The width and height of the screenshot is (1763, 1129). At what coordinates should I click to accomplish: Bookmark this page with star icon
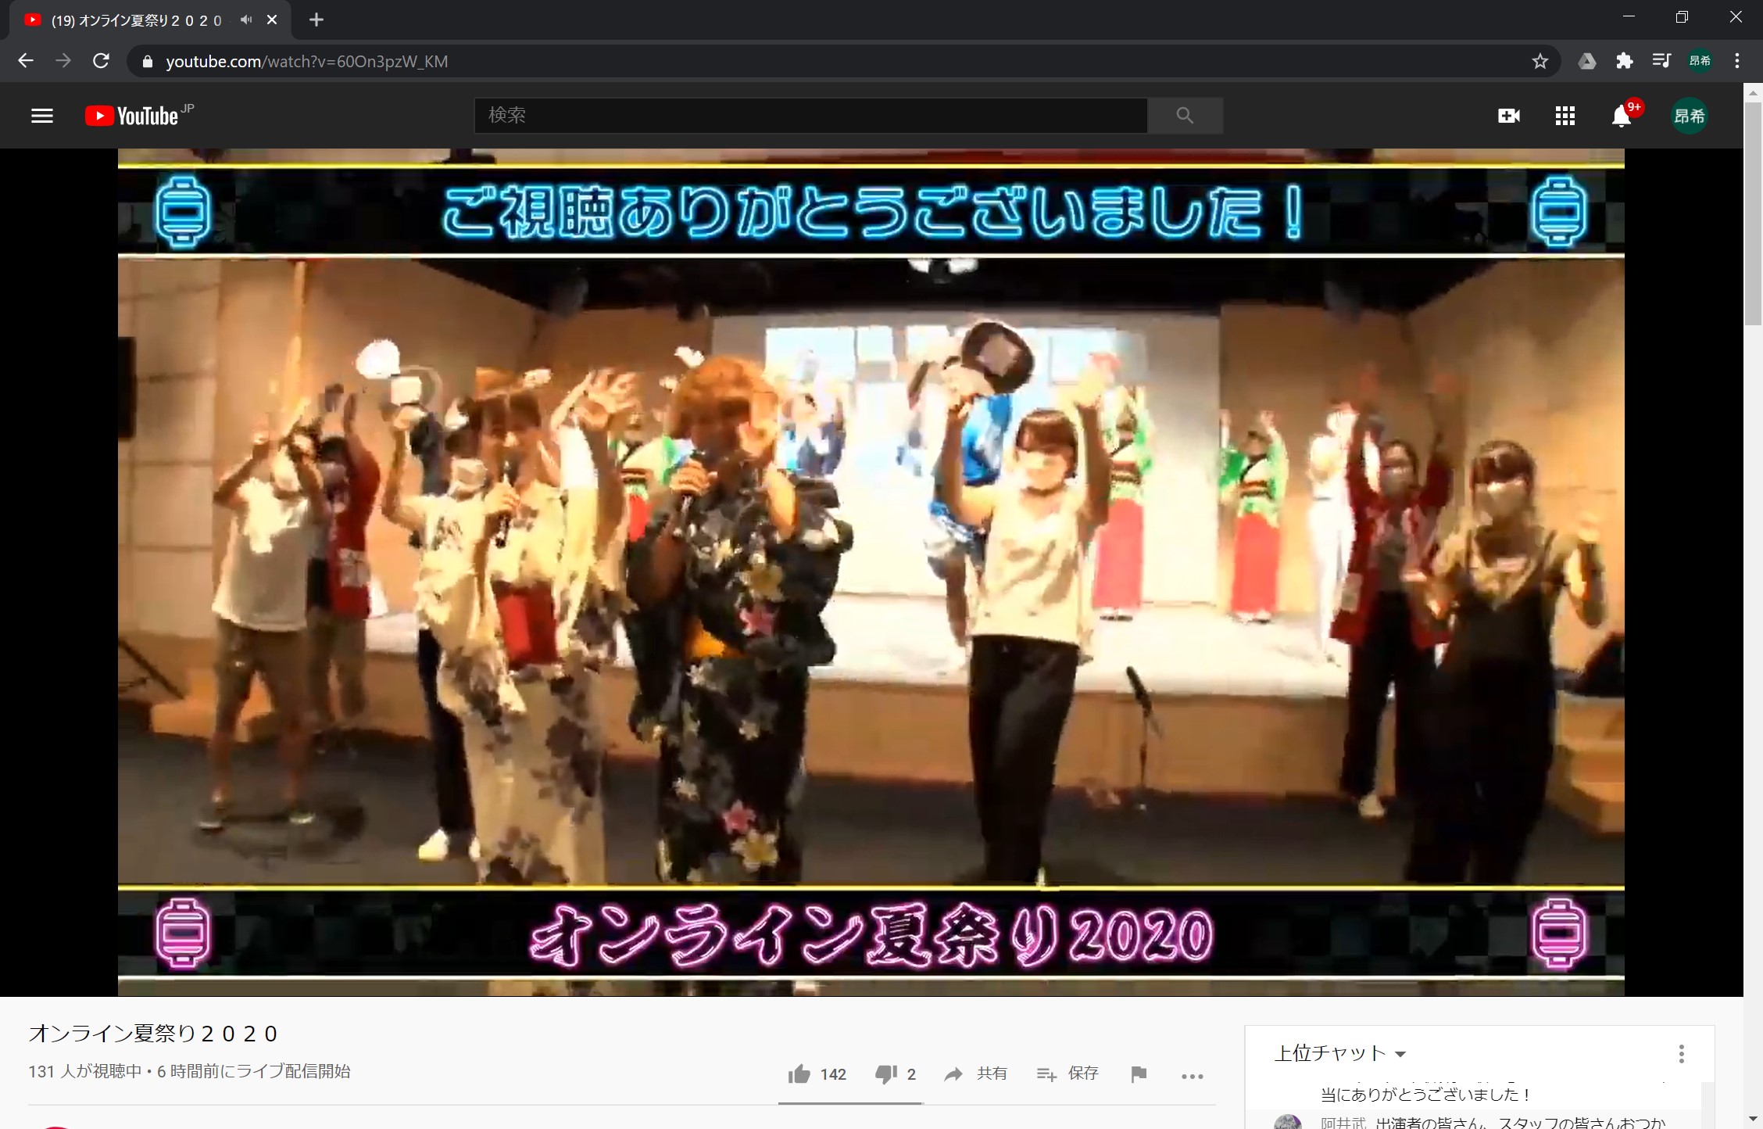(x=1539, y=61)
